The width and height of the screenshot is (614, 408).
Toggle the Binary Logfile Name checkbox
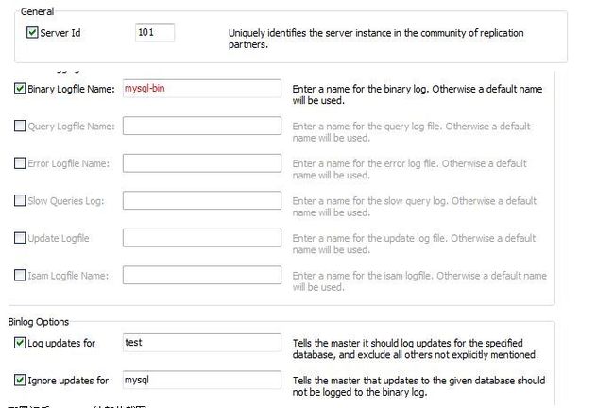(20, 89)
